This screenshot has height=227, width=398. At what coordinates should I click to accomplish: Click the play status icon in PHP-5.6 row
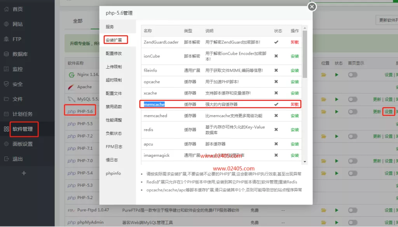pos(337,112)
